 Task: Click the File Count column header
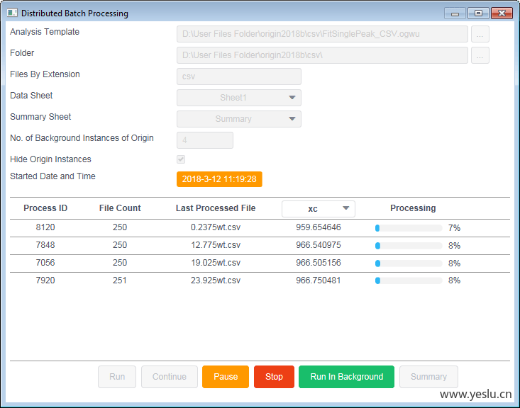click(x=120, y=208)
